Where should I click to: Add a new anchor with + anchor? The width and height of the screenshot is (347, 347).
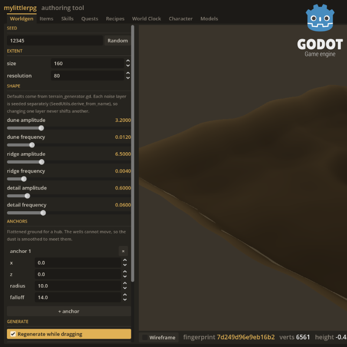(x=69, y=311)
